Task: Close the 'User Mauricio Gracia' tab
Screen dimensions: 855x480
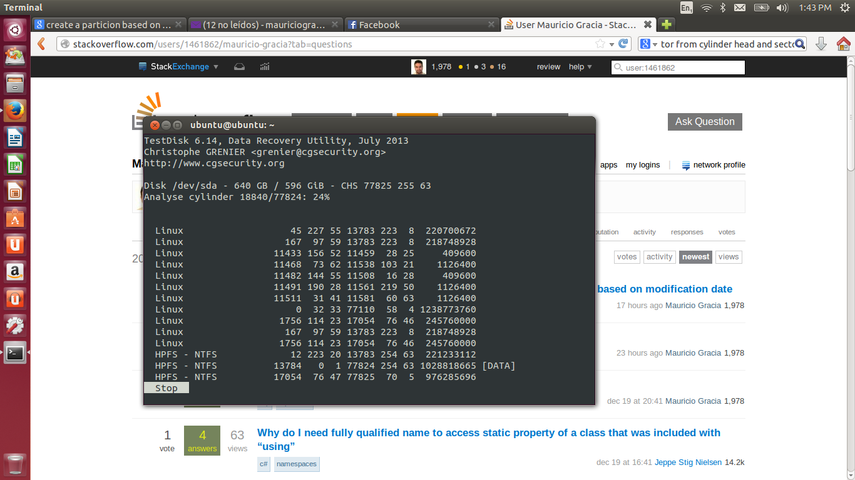Action: (648, 24)
